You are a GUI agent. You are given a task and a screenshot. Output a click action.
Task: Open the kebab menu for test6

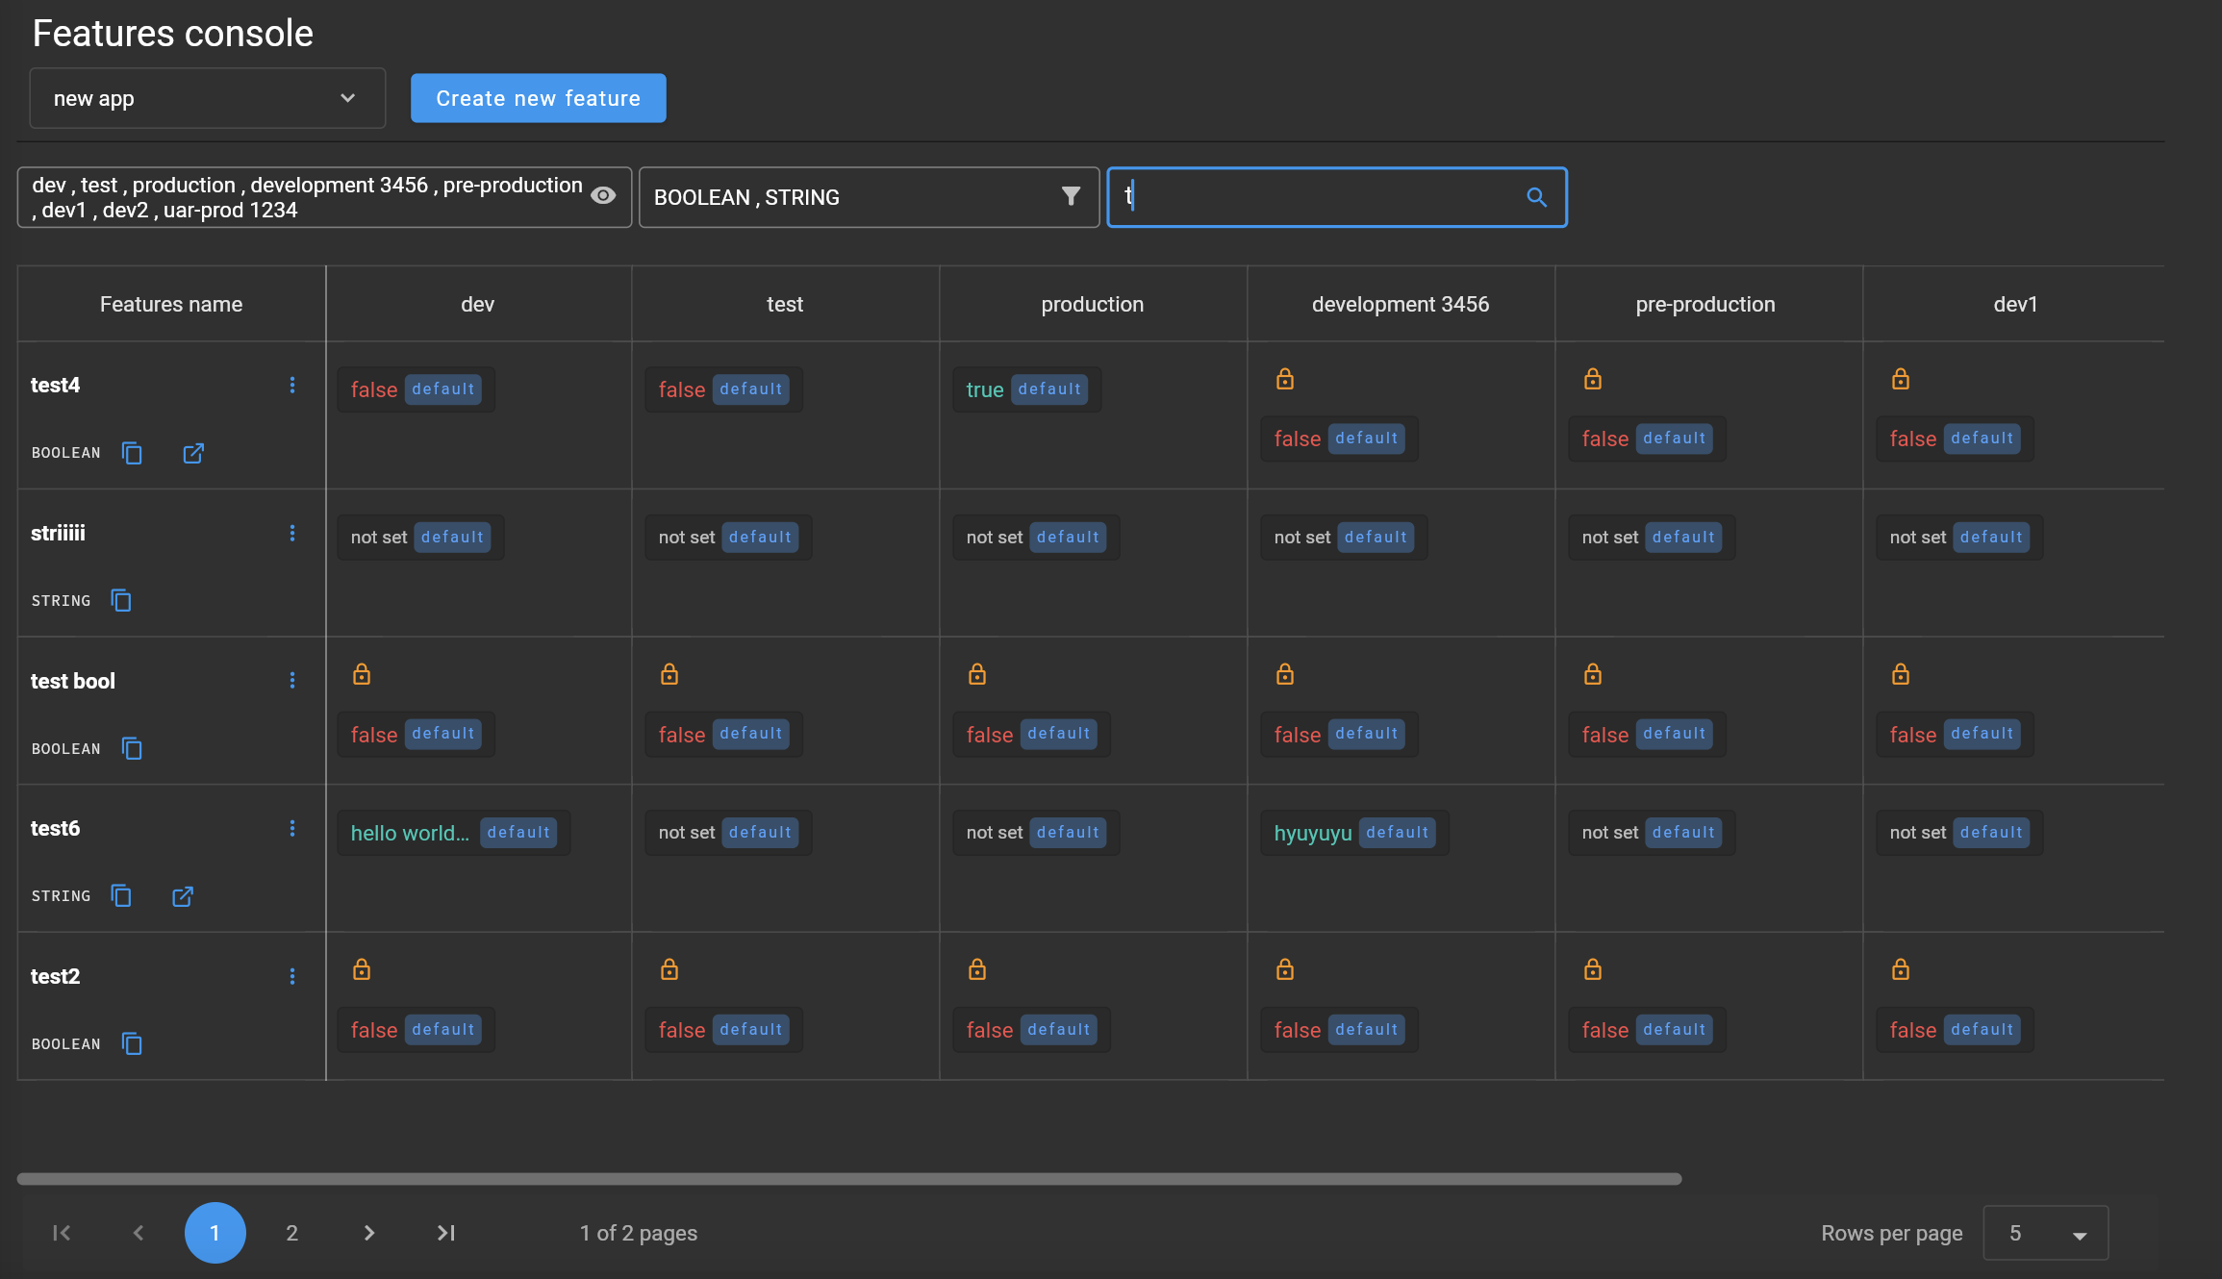tap(292, 828)
